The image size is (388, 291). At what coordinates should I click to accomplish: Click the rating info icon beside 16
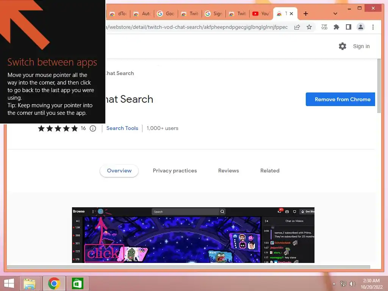[93, 128]
